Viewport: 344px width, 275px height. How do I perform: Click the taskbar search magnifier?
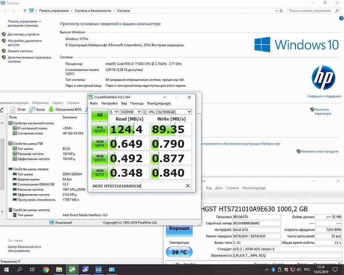point(20,269)
